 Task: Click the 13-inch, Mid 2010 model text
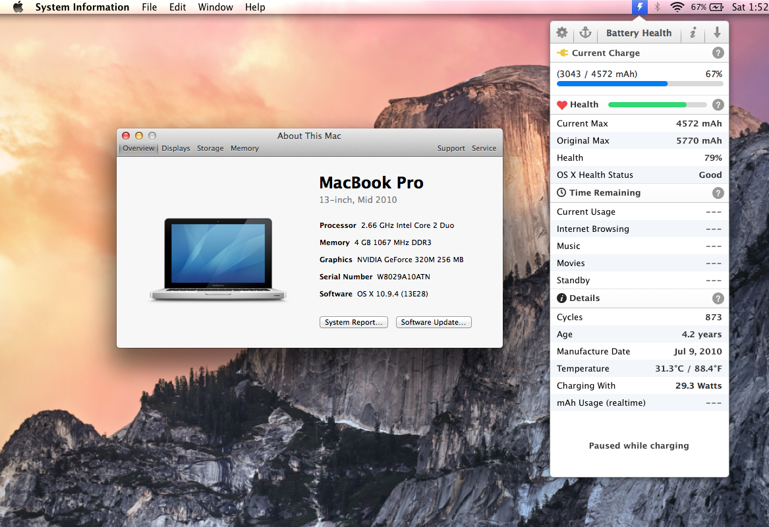tap(358, 200)
